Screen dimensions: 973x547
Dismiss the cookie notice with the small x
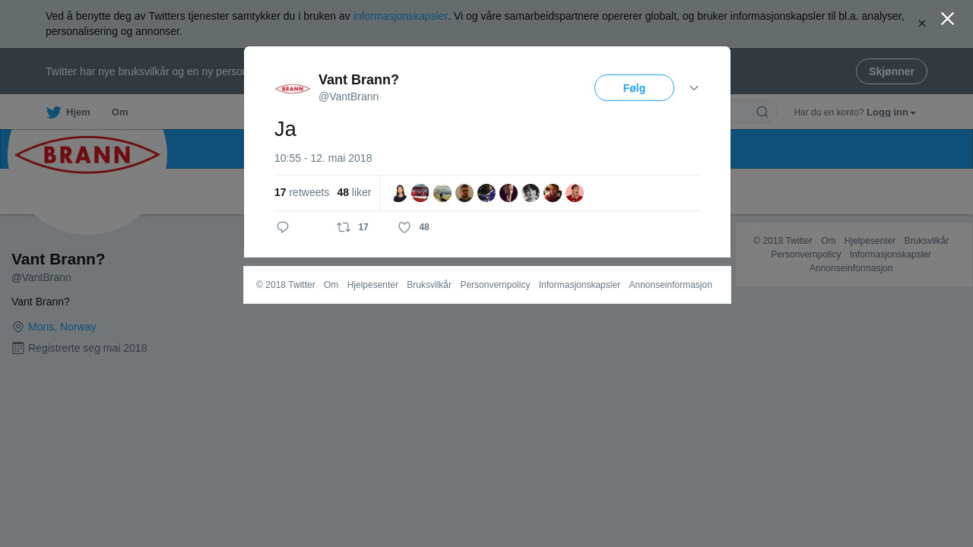coord(922,24)
